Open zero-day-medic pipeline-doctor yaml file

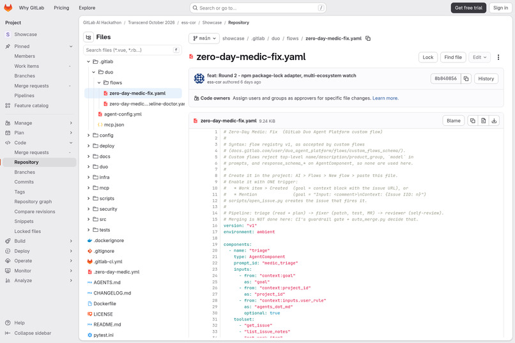pos(144,103)
